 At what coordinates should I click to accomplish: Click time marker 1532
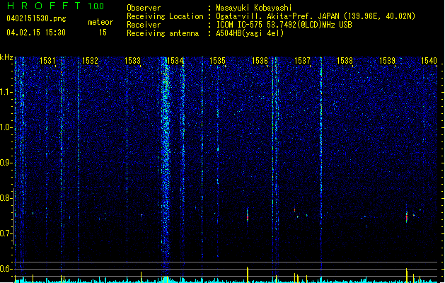[x=90, y=61]
